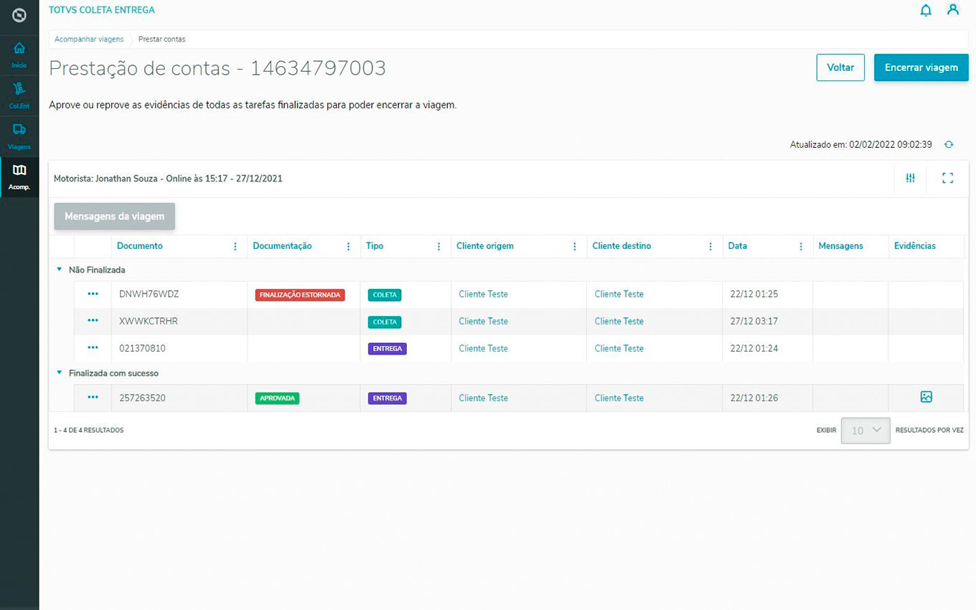This screenshot has height=610, width=976.
Task: Click the refresh icon beside update timestamp
Action: pyautogui.click(x=949, y=144)
